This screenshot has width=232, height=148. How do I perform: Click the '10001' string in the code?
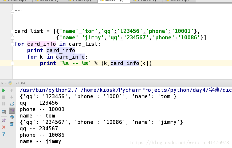tap(184, 31)
